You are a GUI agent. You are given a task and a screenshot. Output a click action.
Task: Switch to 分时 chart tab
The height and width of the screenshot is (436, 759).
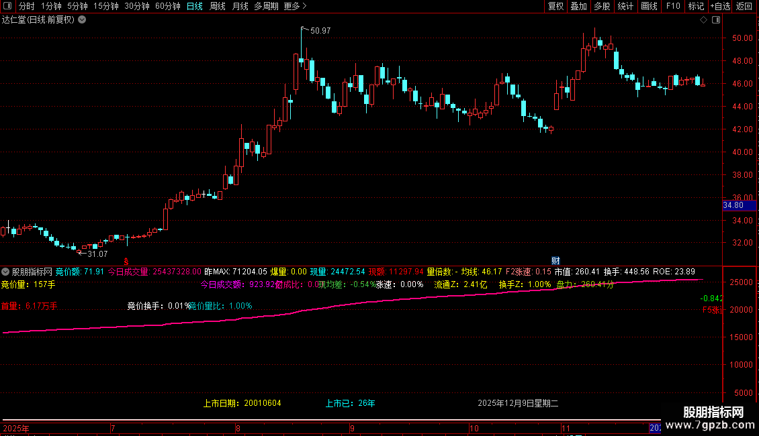click(x=27, y=6)
